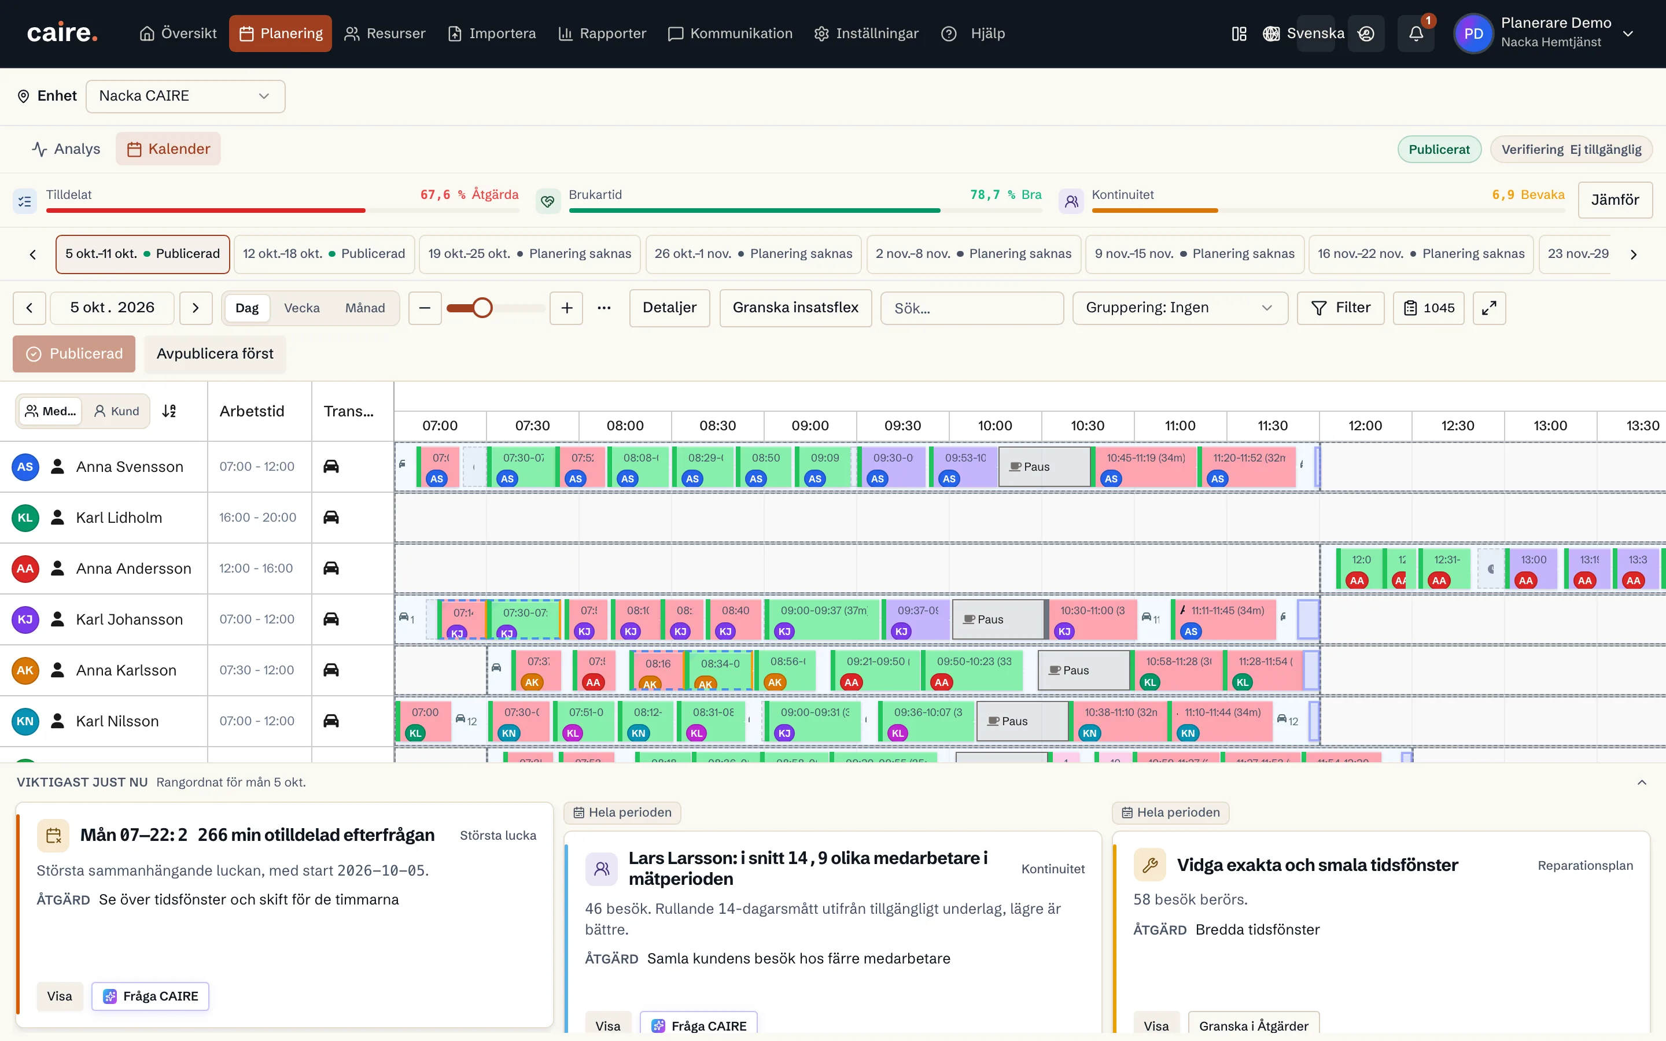Show earlier planning weeks arrow
This screenshot has height=1041, width=1666.
click(32, 254)
